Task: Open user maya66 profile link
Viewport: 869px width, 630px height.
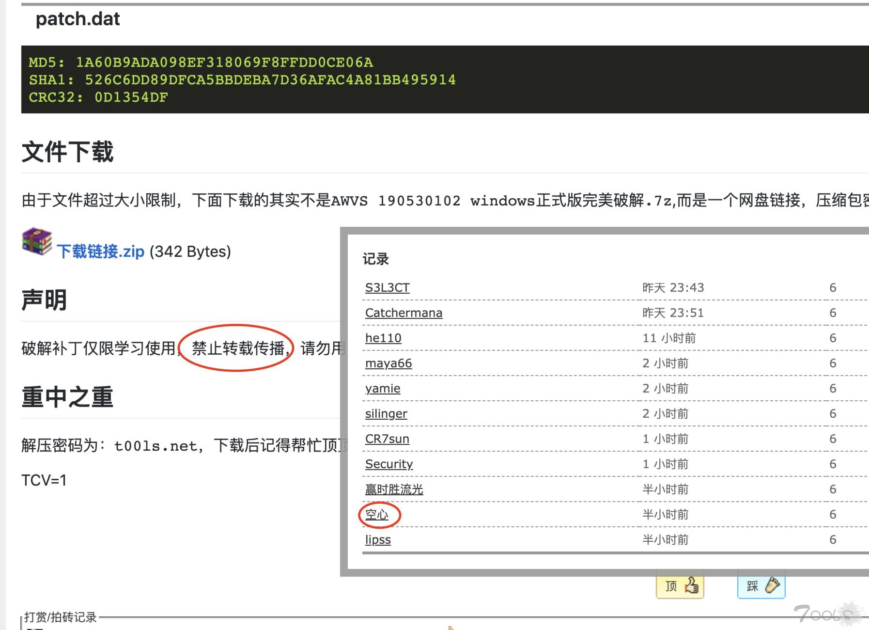Action: (x=388, y=363)
